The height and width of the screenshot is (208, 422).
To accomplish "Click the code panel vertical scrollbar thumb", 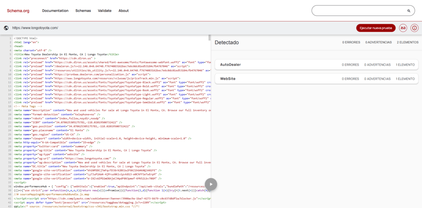I will pyautogui.click(x=209, y=38).
